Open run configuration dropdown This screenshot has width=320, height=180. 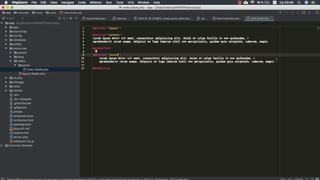pos(280,12)
